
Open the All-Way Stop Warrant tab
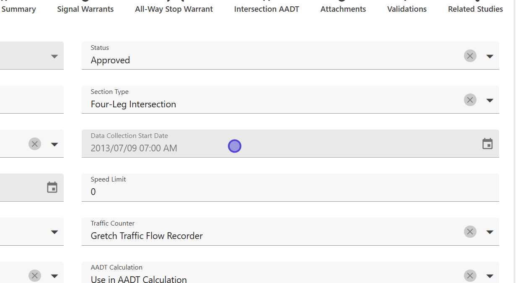point(174,9)
